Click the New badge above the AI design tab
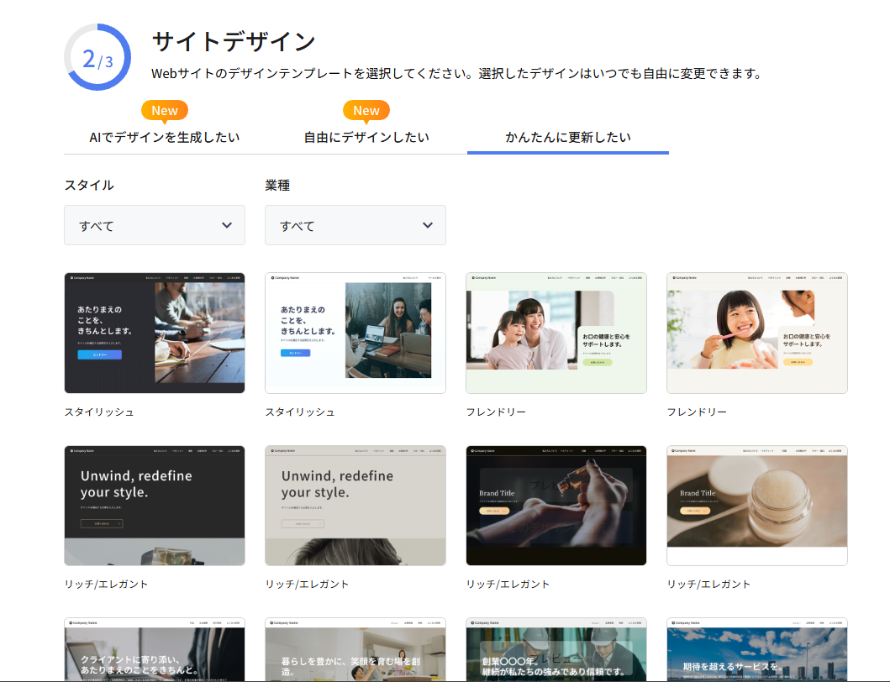890x682 pixels. tap(165, 110)
